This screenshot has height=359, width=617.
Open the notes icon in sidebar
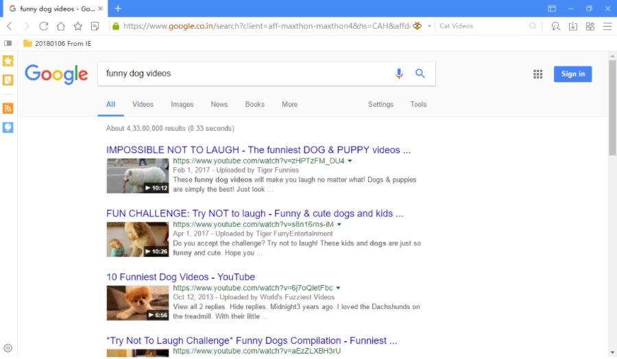[x=8, y=80]
